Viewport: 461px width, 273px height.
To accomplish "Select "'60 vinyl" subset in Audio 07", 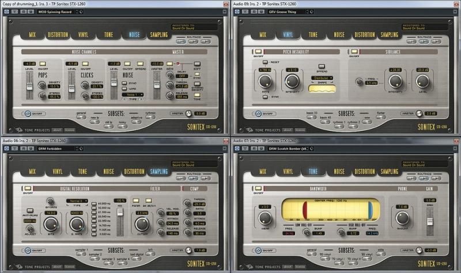I will click(x=325, y=259).
